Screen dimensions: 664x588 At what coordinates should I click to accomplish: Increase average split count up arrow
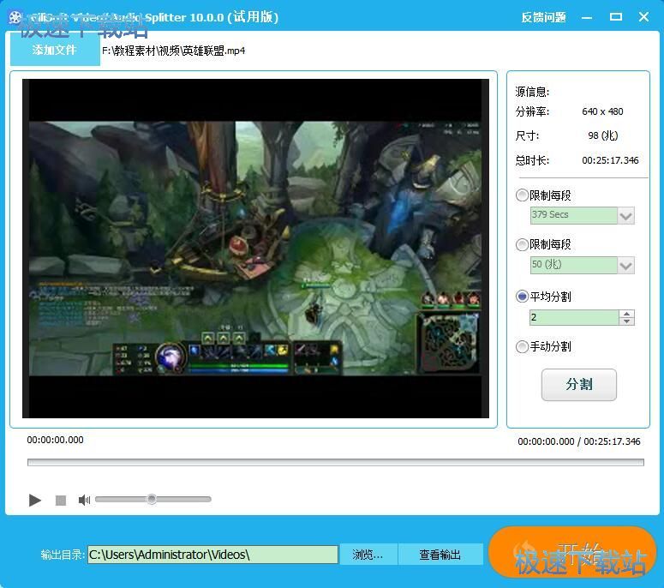pos(627,314)
